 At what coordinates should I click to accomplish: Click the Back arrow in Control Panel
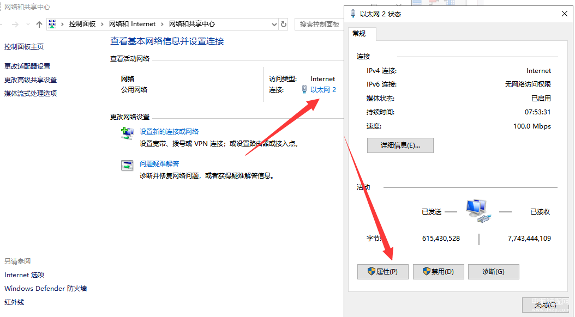click(1, 24)
